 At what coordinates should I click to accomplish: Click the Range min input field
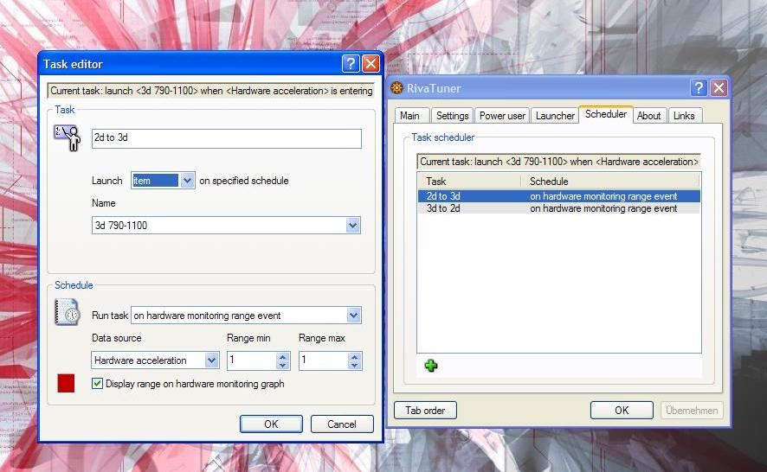251,360
